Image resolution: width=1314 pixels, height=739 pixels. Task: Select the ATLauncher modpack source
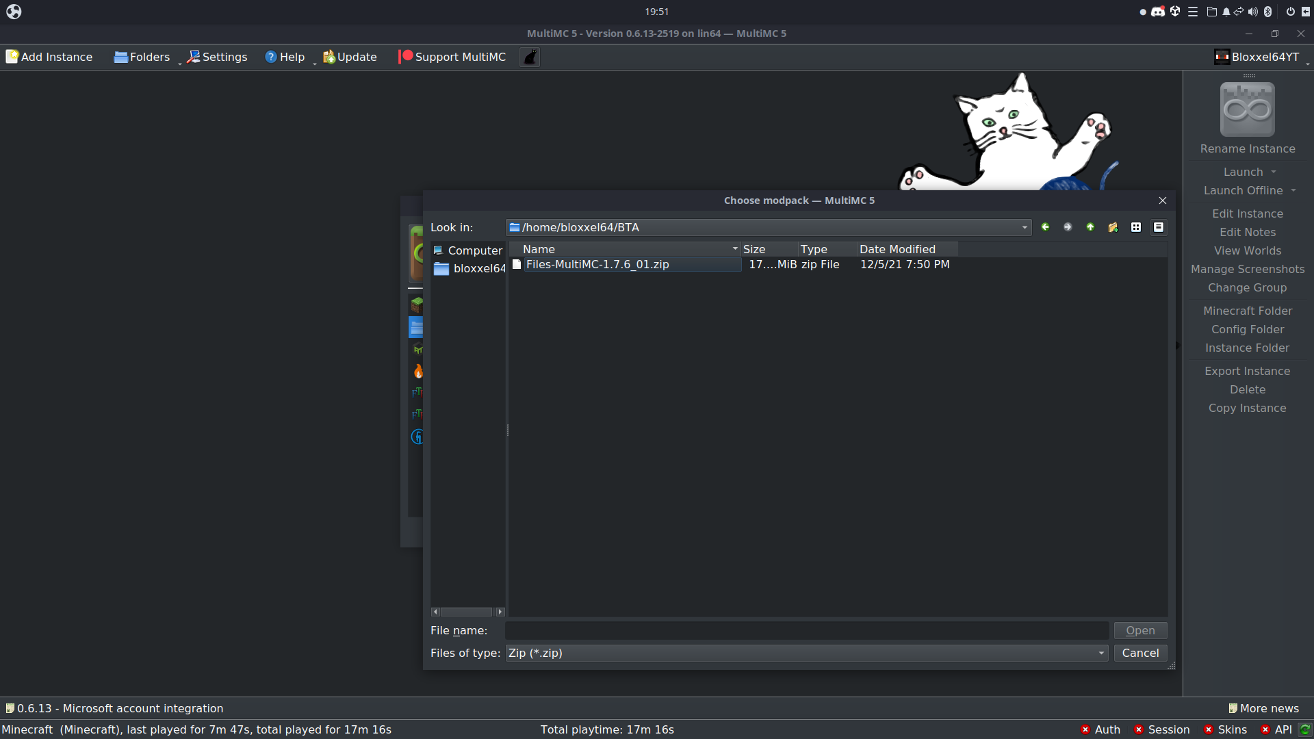pyautogui.click(x=417, y=350)
